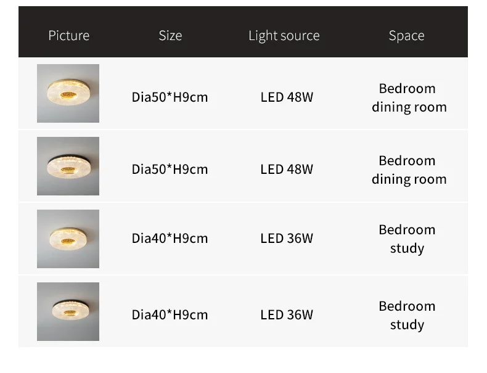The height and width of the screenshot is (373, 487).
Task: Click LED 36W in the third row
Action: [287, 238]
